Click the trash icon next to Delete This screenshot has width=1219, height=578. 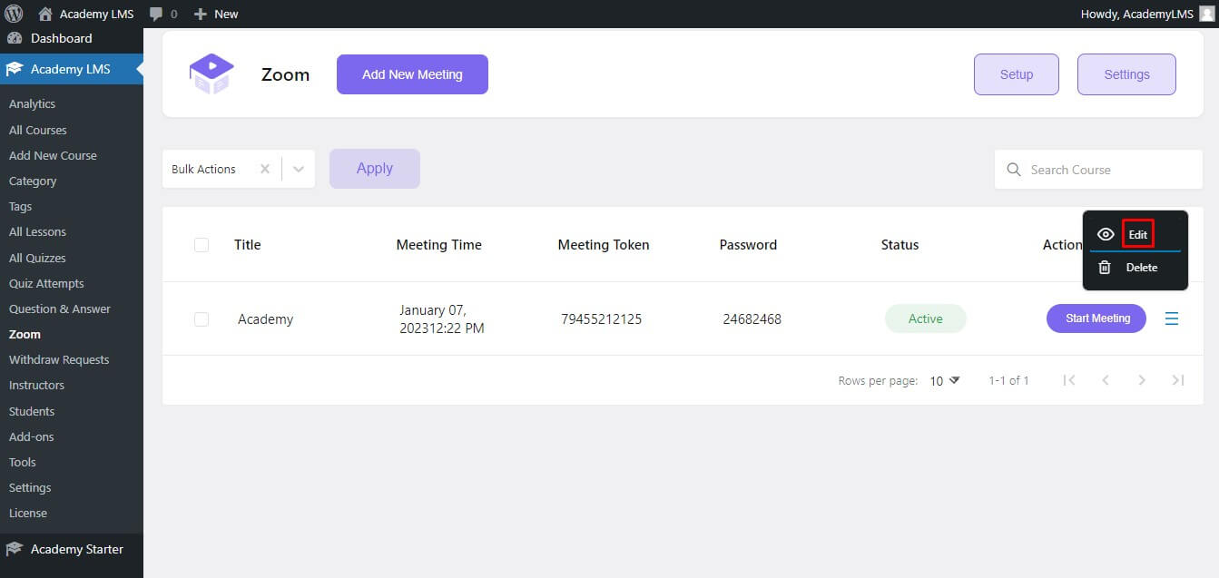tap(1106, 267)
